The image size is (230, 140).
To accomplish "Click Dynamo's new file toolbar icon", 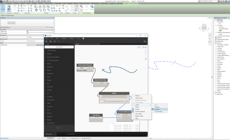I will (46, 41).
